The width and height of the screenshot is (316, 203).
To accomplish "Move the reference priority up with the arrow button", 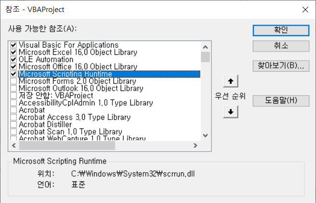I will click(231, 81).
